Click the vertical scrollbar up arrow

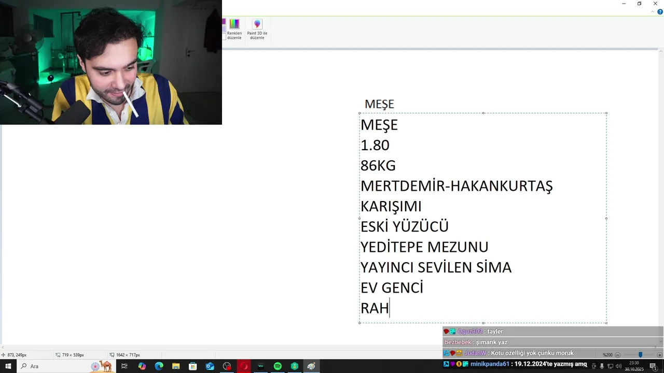click(x=661, y=51)
